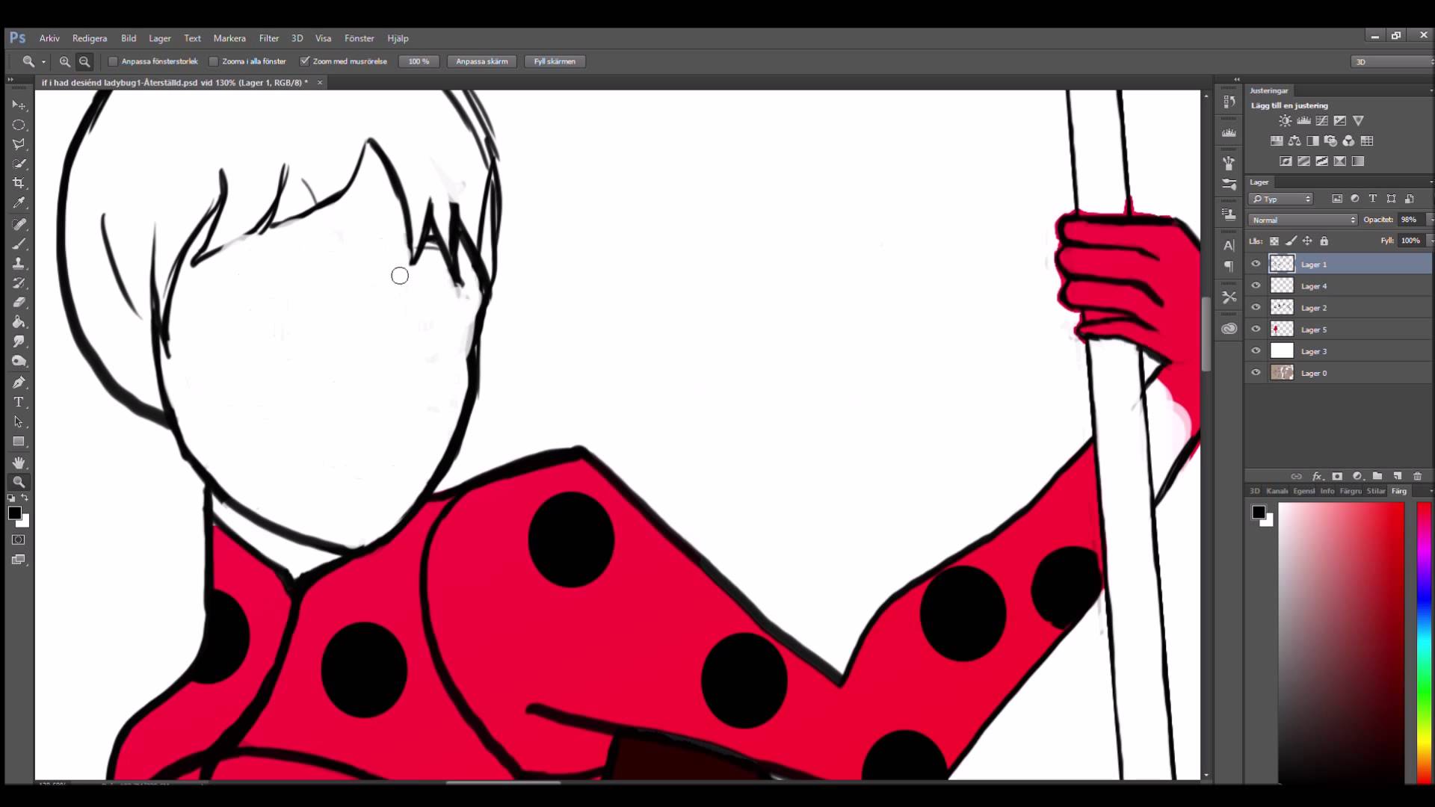Viewport: 1435px width, 807px height.
Task: Create a new layer in the Layers panel
Action: (1398, 476)
